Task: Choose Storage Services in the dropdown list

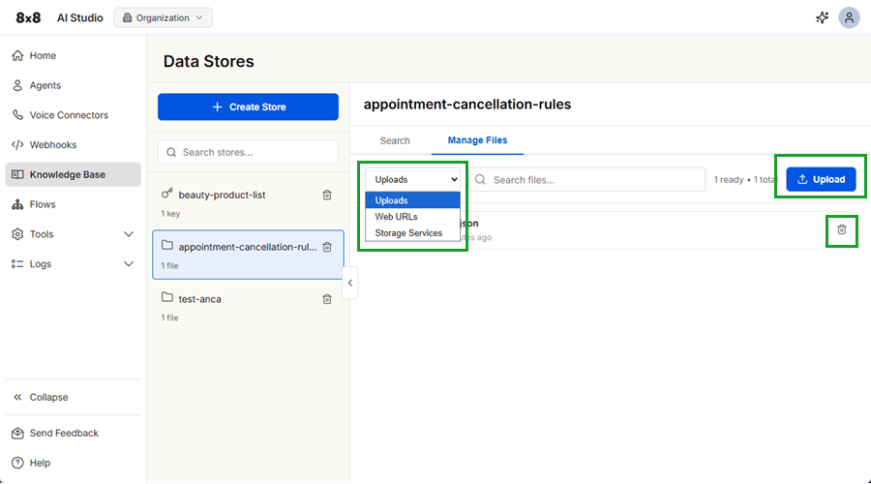Action: 412,233
